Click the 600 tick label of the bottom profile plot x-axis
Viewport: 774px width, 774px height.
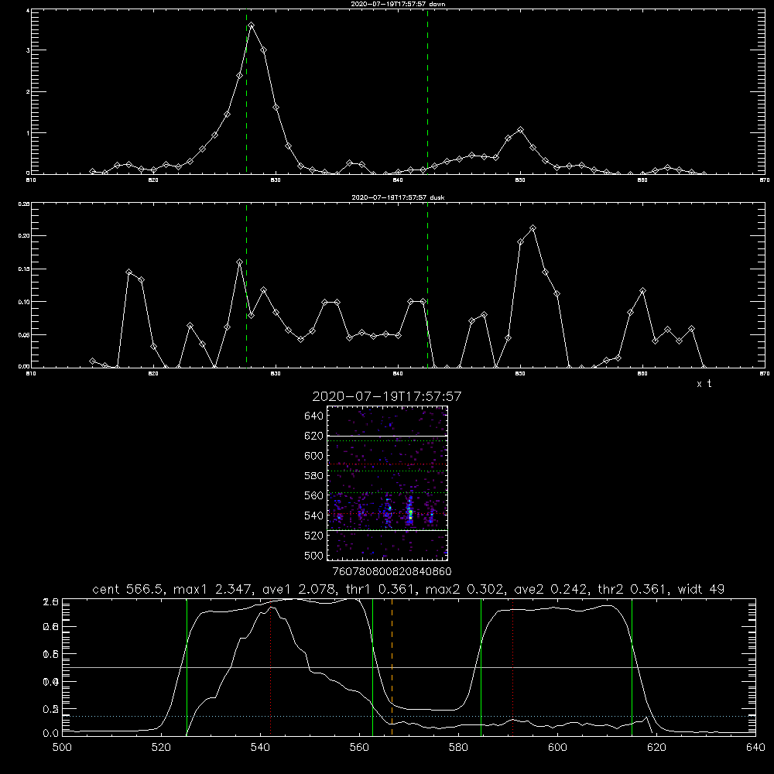coord(558,748)
